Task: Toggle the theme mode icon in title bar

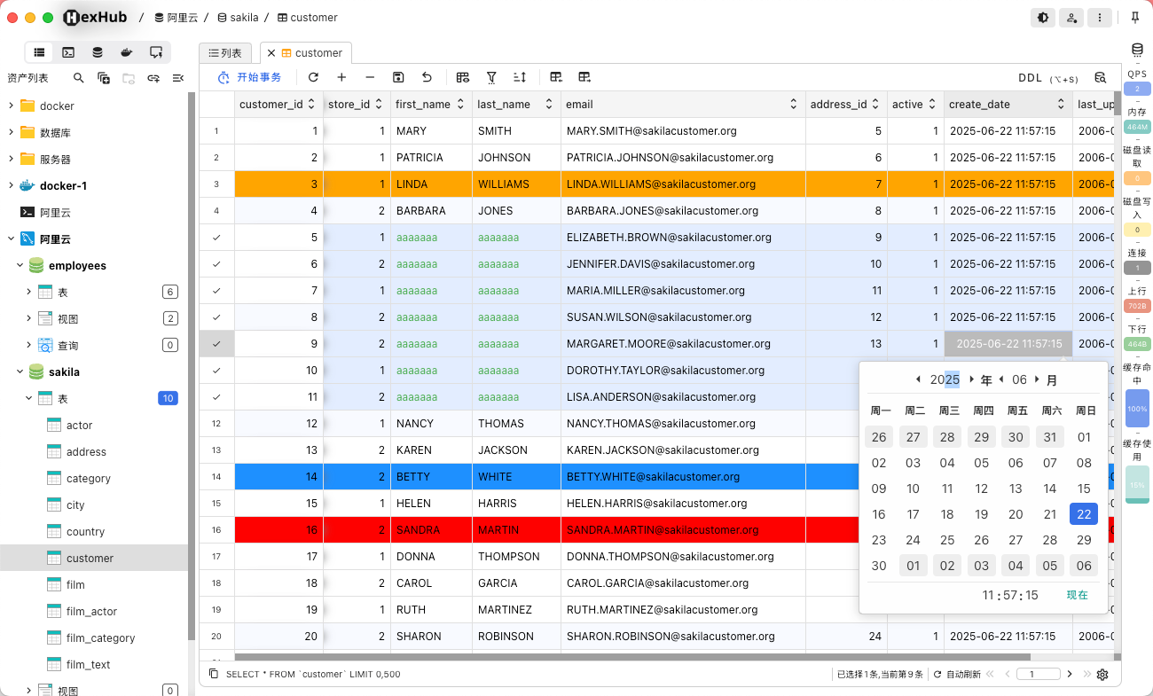Action: pos(1043,17)
